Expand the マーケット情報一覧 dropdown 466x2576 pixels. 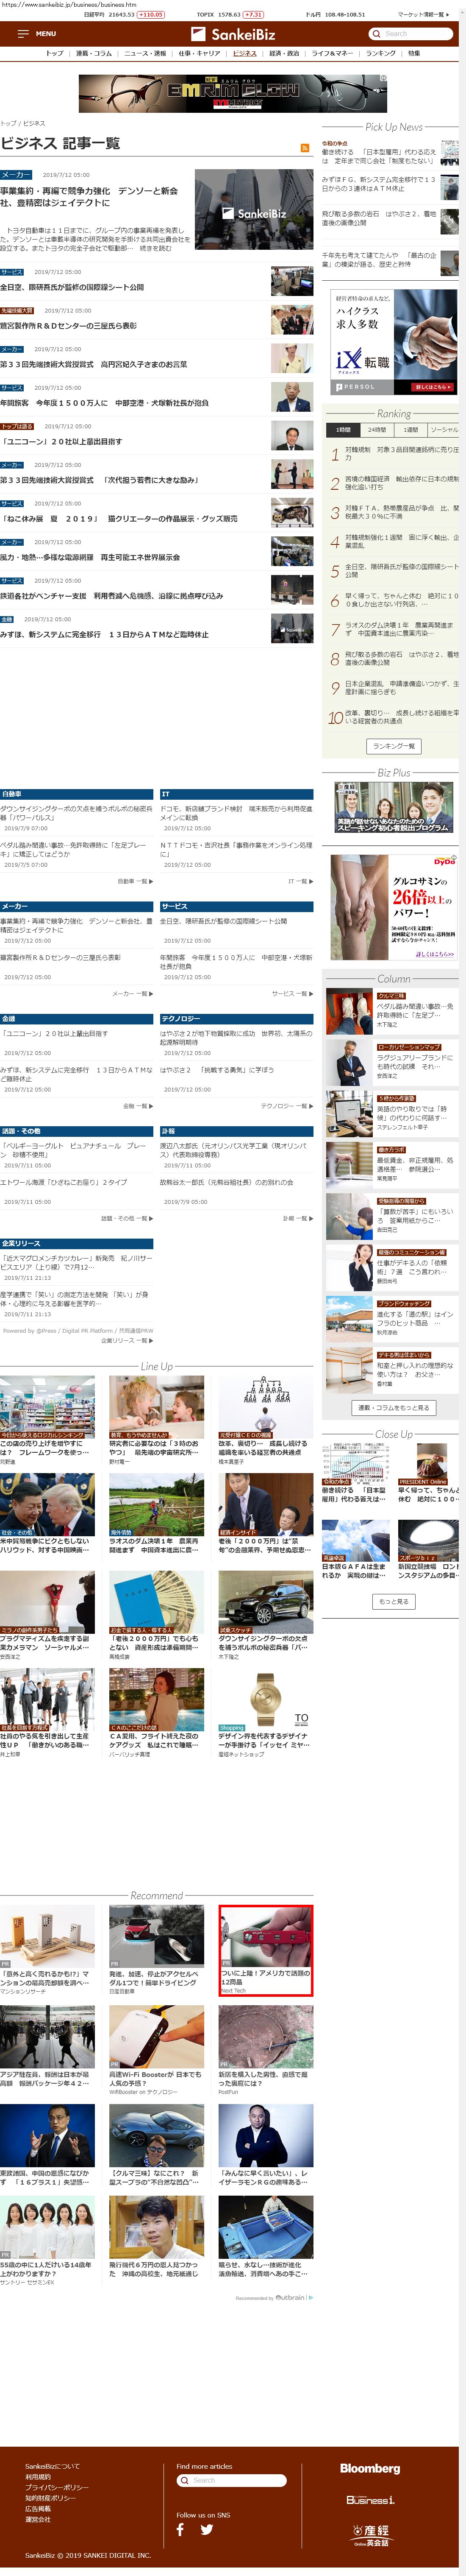point(422,15)
